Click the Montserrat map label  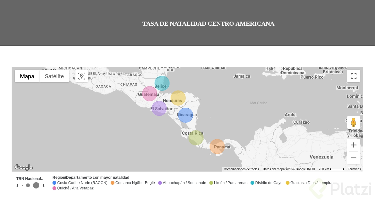(x=347, y=88)
